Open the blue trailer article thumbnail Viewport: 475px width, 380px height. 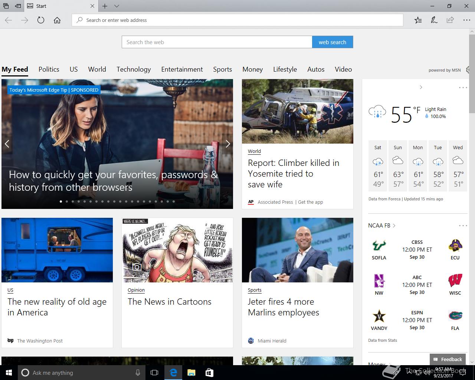[x=57, y=250]
